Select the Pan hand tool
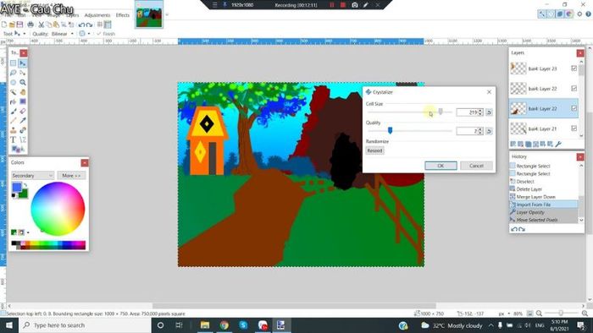The width and height of the screenshot is (593, 333). pyautogui.click(x=23, y=92)
